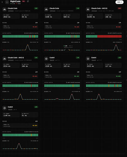Click the 3223 ms latency value
The height and width of the screenshot is (157, 127).
coord(90,66)
